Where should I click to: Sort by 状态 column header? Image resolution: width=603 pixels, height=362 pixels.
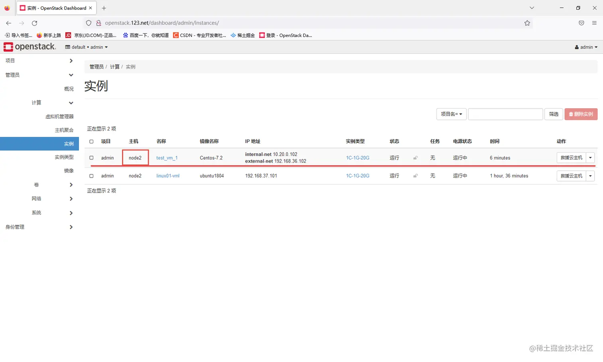point(394,142)
